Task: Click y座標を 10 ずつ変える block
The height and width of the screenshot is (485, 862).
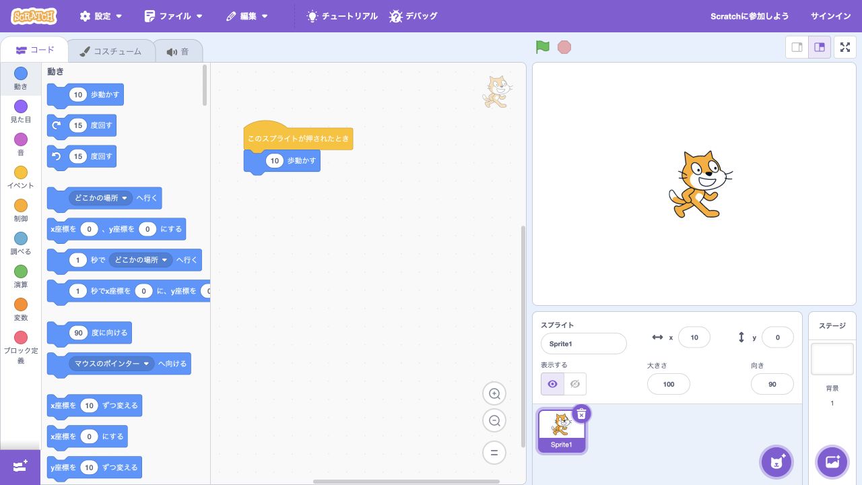Action: (x=94, y=468)
